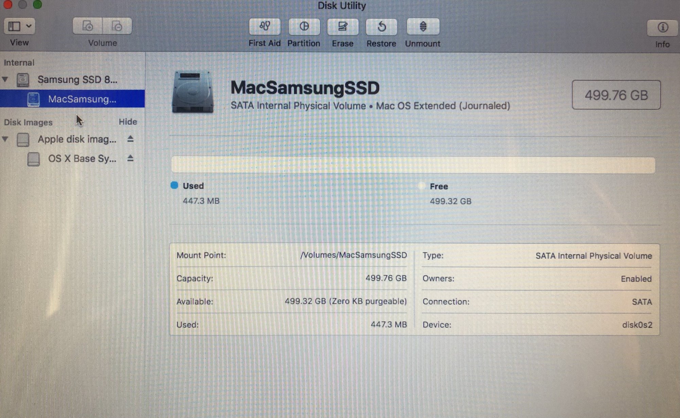Click the 499.76 GB capacity box
The height and width of the screenshot is (418, 680).
pos(616,95)
